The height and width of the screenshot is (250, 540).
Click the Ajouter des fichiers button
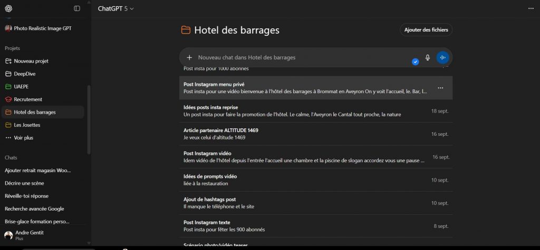[x=426, y=30]
